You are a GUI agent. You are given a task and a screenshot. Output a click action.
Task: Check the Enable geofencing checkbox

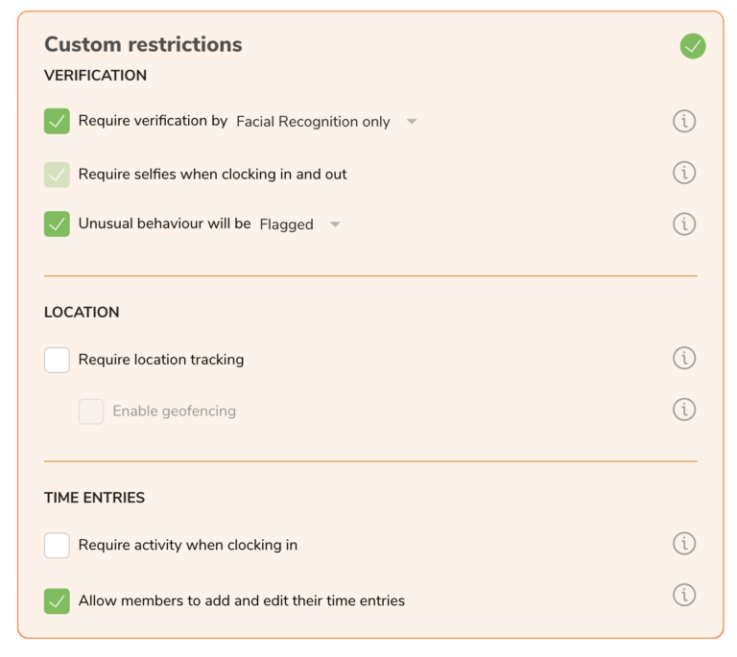coord(91,411)
